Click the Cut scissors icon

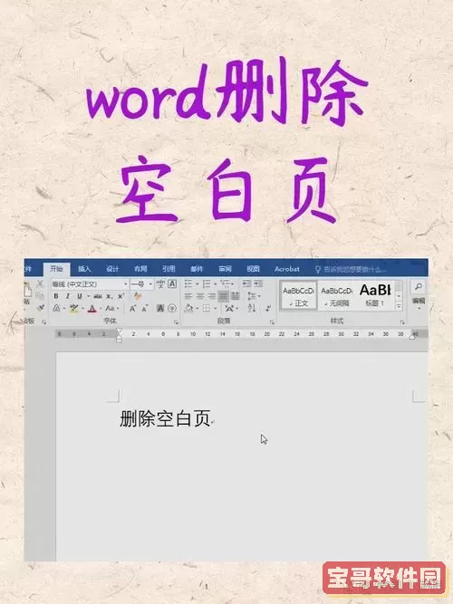tap(40, 284)
